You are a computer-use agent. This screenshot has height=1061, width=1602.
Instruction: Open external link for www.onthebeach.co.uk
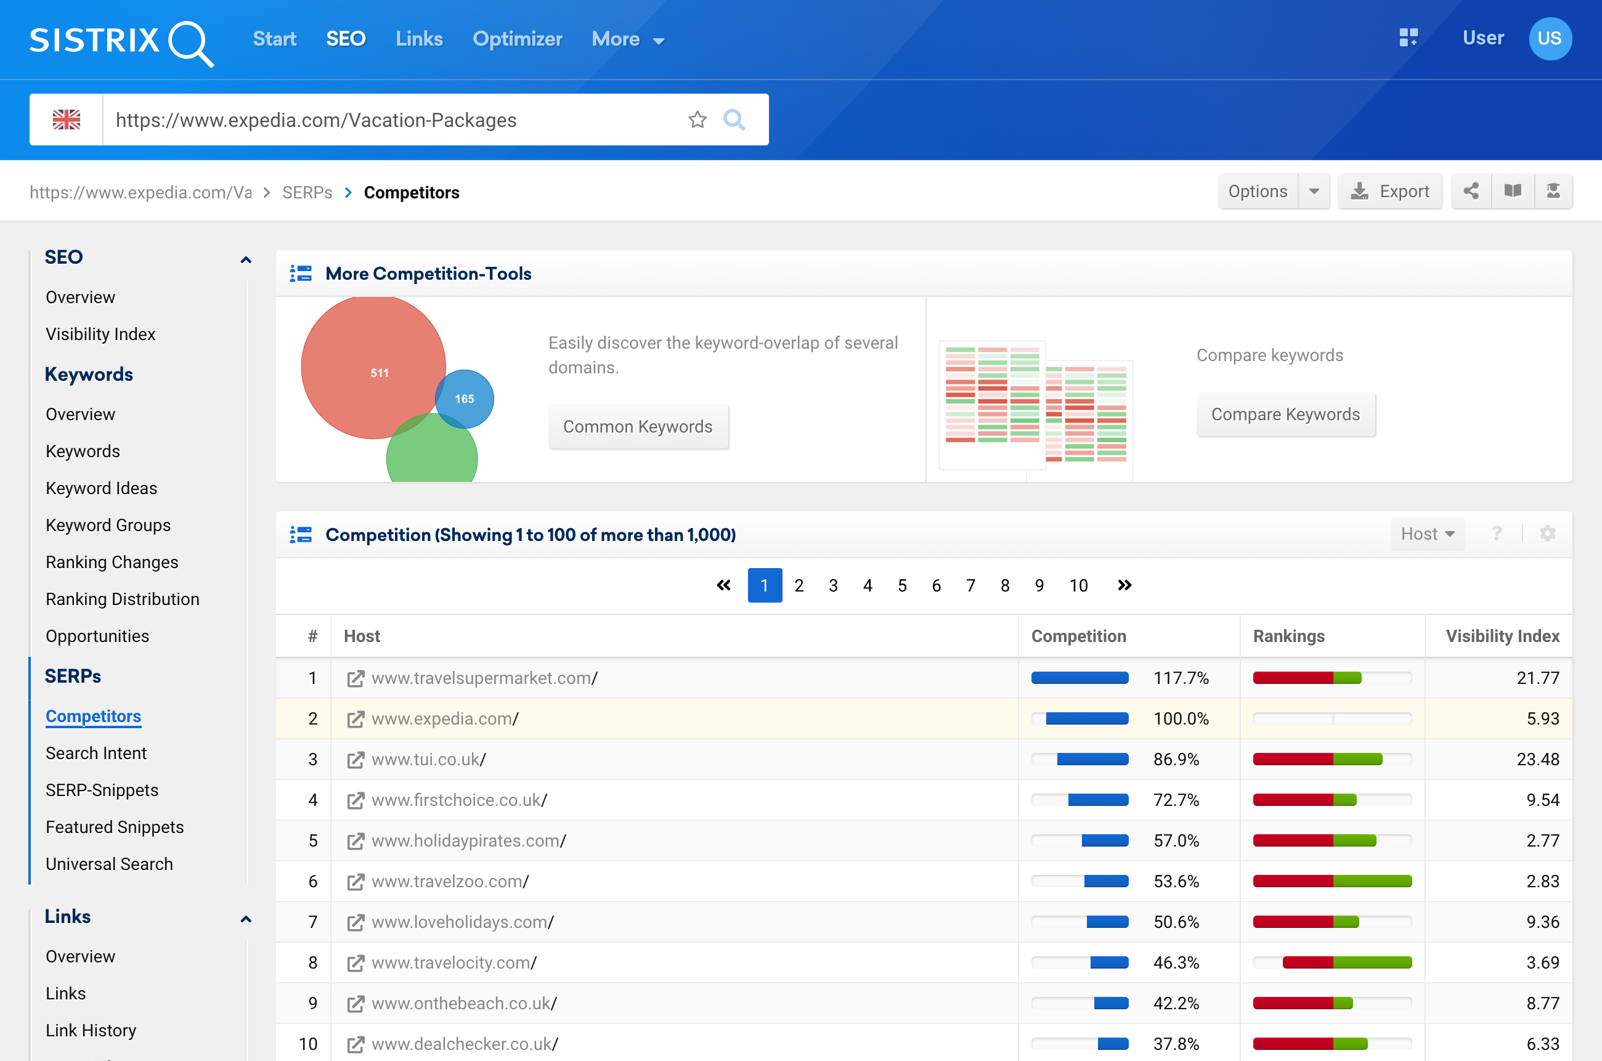coord(355,1004)
